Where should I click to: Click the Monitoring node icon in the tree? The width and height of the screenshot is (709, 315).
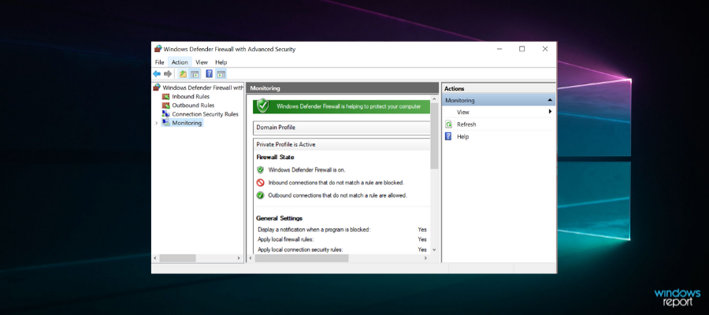[166, 123]
